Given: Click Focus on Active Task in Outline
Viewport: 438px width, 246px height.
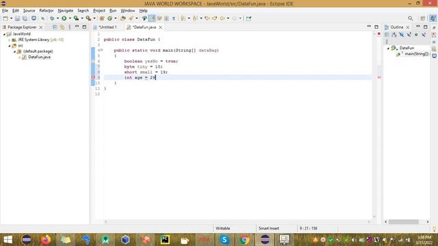Looking at the screenshot, I should pos(387,35).
